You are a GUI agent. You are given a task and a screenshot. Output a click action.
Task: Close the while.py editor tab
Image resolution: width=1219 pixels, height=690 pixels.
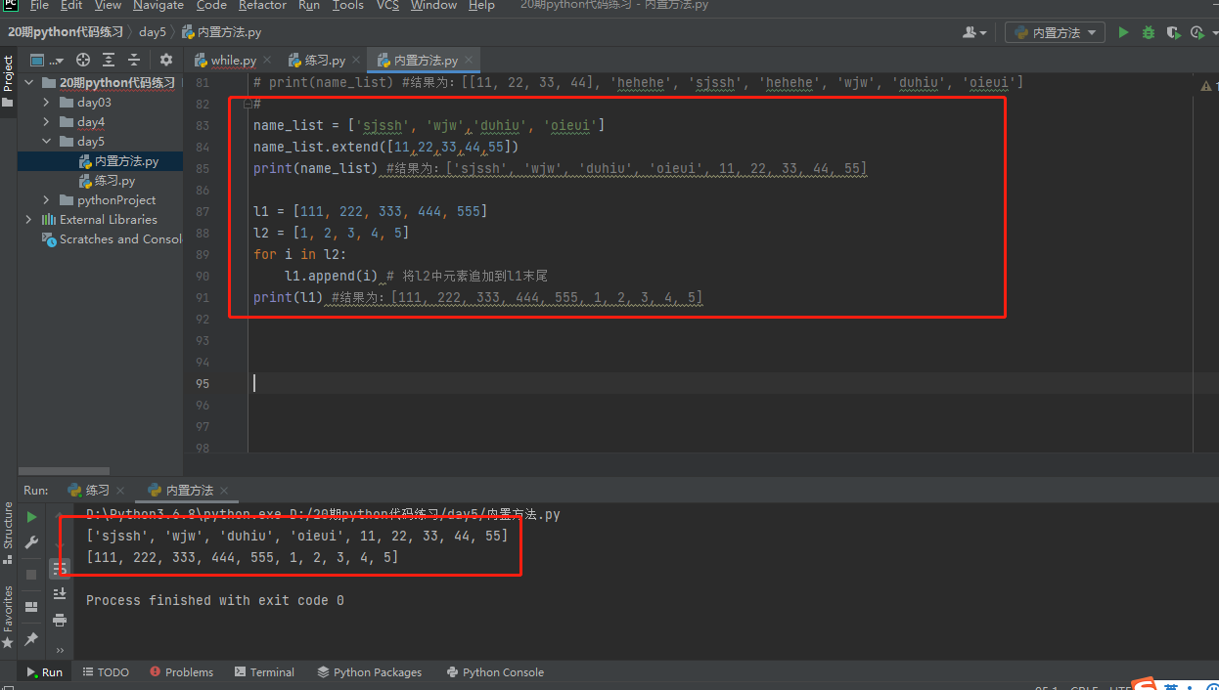pos(267,61)
